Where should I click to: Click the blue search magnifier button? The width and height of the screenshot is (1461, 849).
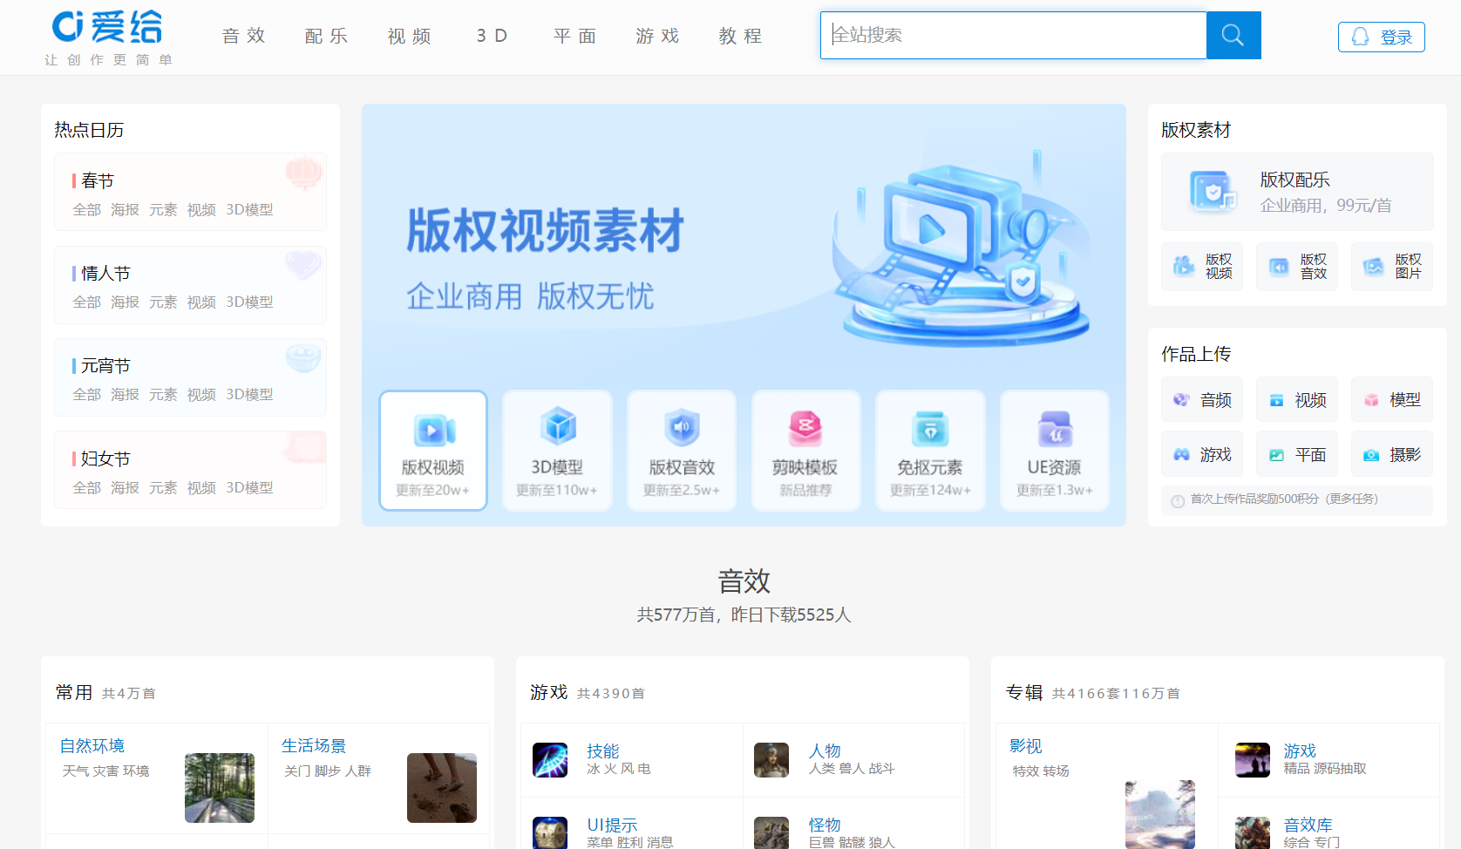tap(1233, 35)
